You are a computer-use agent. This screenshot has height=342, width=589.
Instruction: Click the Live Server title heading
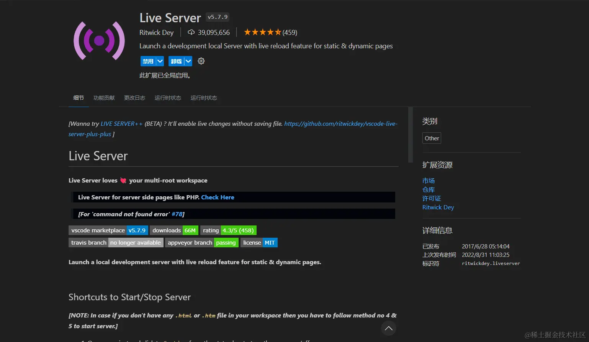170,18
